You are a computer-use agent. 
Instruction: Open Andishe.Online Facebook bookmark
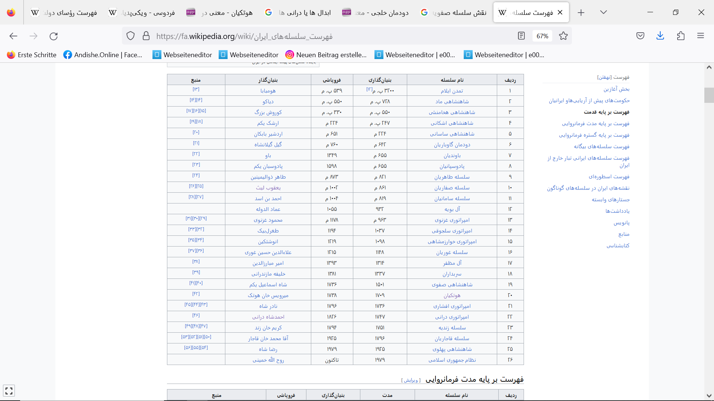pyautogui.click(x=103, y=55)
